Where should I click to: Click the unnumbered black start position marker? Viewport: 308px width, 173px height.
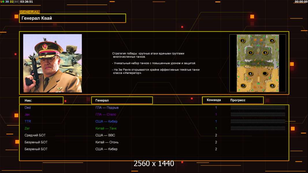[265, 74]
